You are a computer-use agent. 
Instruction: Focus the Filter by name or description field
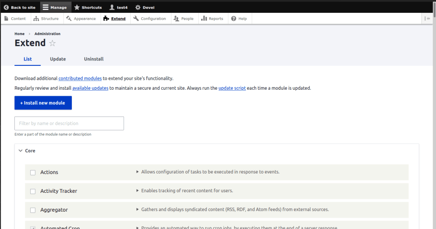tap(69, 123)
